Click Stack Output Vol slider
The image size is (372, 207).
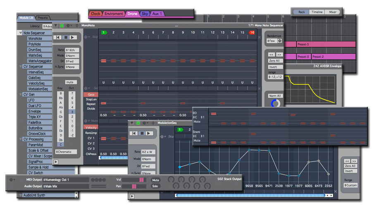tap(134, 180)
